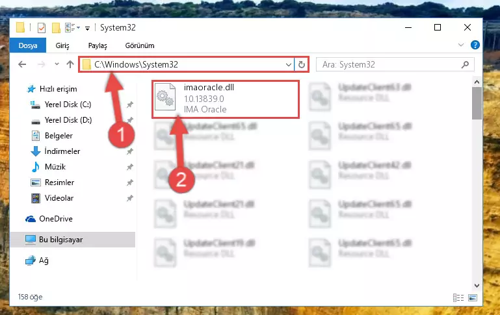The height and width of the screenshot is (315, 500).
Task: Click pin icon next to Müzik
Action: [x=130, y=167]
